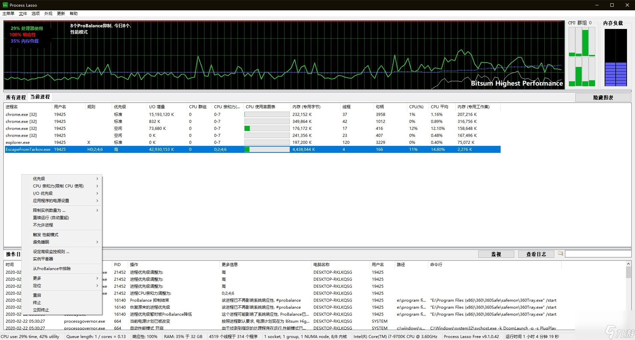Click the log scrollbar up arrow
This screenshot has width=635, height=340.
pyautogui.click(x=628, y=264)
